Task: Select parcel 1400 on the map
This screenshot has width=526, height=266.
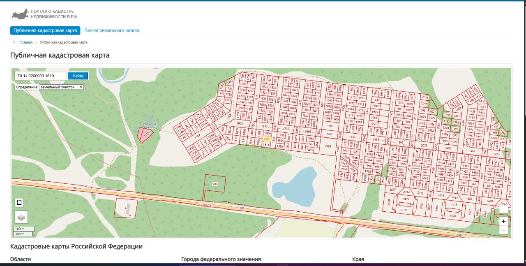Action: pos(448,148)
